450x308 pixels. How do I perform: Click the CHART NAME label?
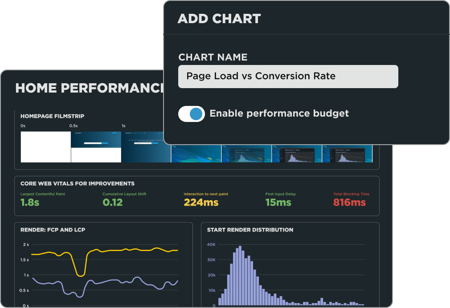click(213, 57)
